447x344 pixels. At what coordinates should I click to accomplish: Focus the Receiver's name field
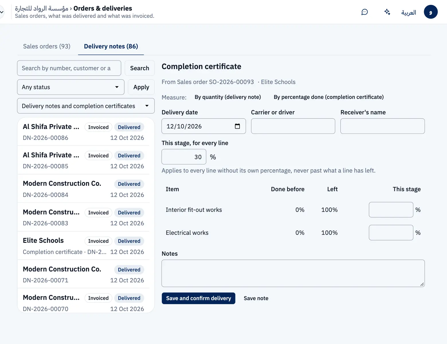383,126
